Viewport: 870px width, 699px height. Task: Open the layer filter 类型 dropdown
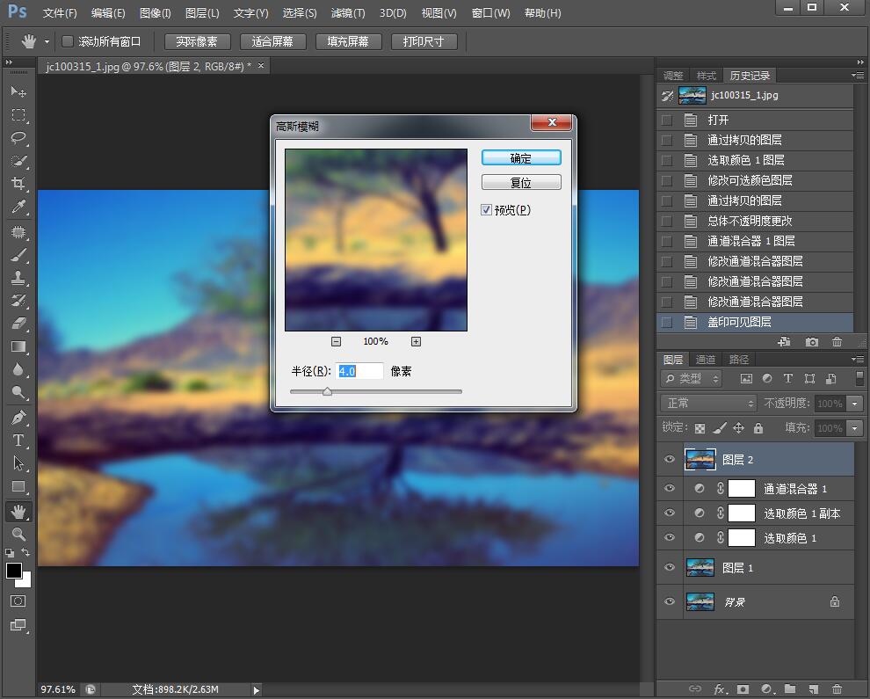tap(691, 378)
